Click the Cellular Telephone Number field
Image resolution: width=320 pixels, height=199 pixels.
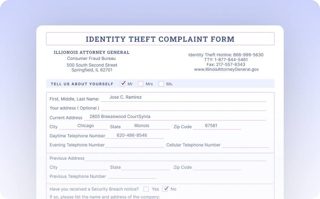245,145
